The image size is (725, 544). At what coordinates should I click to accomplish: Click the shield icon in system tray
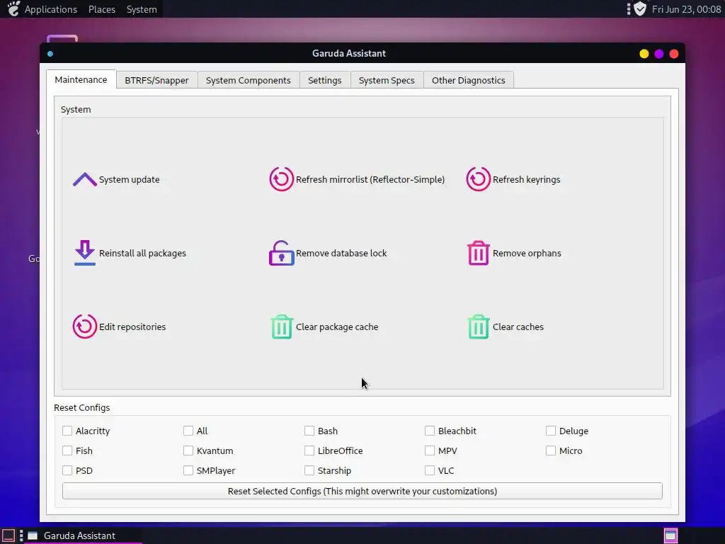tap(640, 8)
